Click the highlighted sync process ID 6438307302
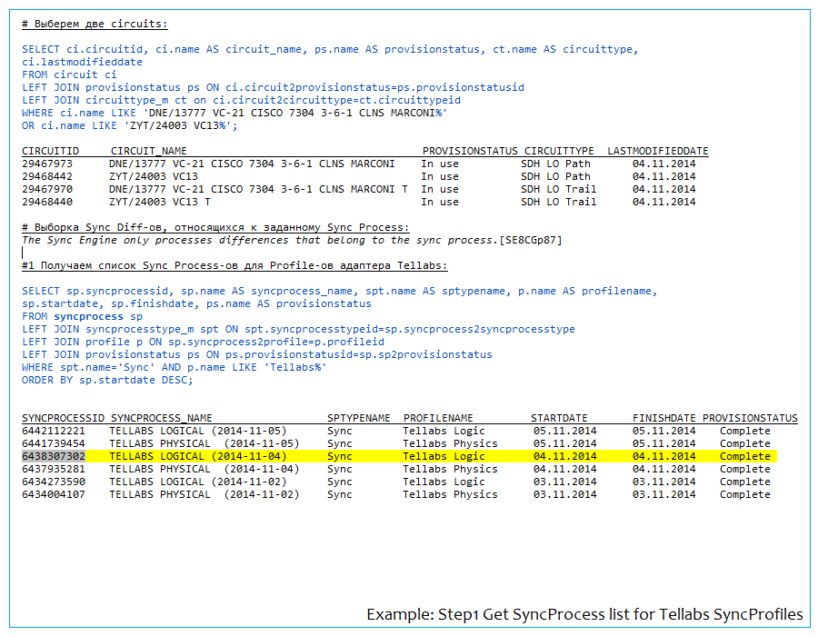818x636 pixels. point(54,456)
